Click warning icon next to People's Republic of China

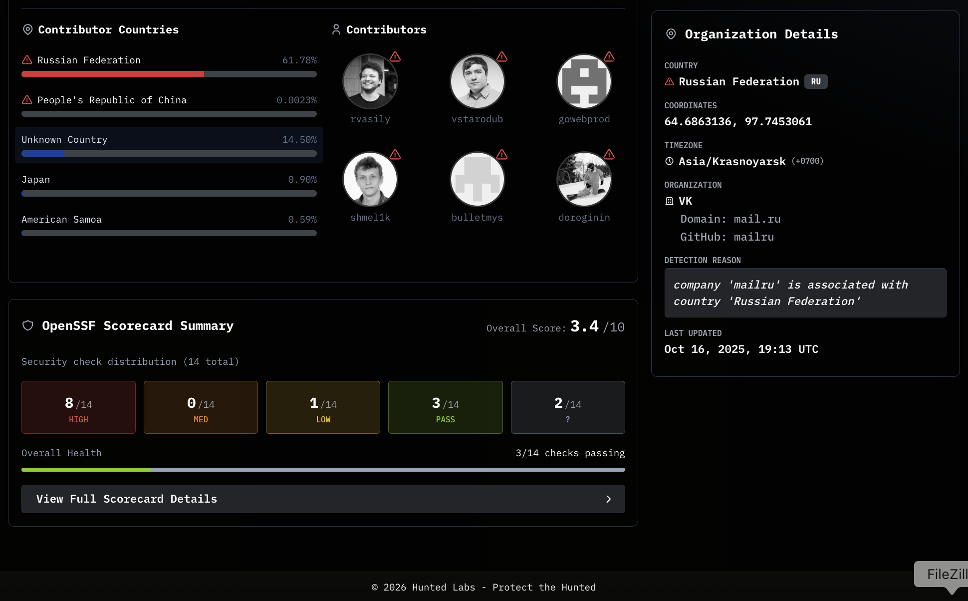(27, 100)
